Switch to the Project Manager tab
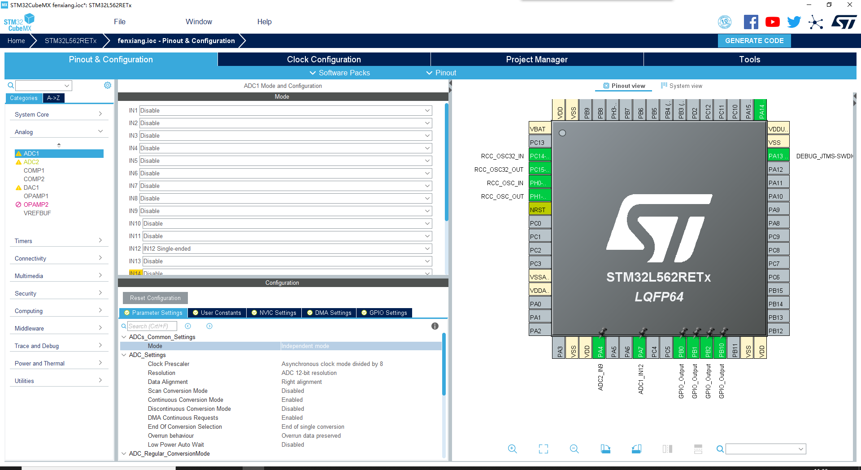861x470 pixels. coord(537,59)
